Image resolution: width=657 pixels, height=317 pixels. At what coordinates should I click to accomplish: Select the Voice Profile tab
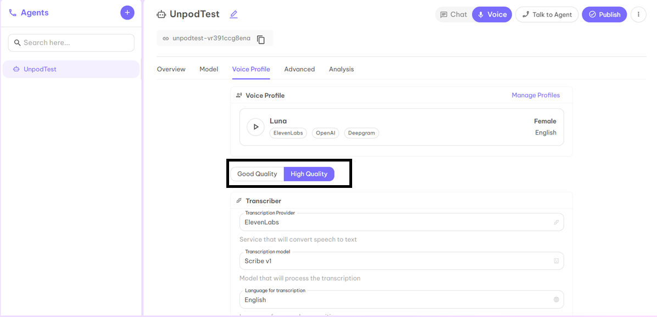click(251, 69)
